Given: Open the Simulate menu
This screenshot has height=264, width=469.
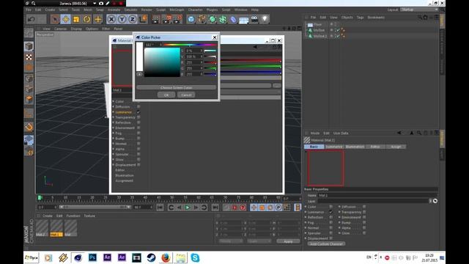Looking at the screenshot, I should 130,10.
